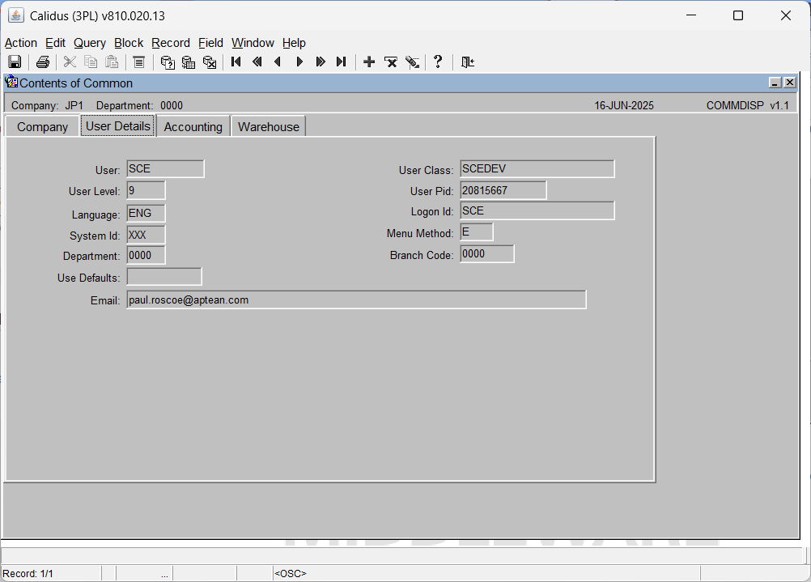
Task: Click the Cancel Query icon
Action: pos(210,62)
